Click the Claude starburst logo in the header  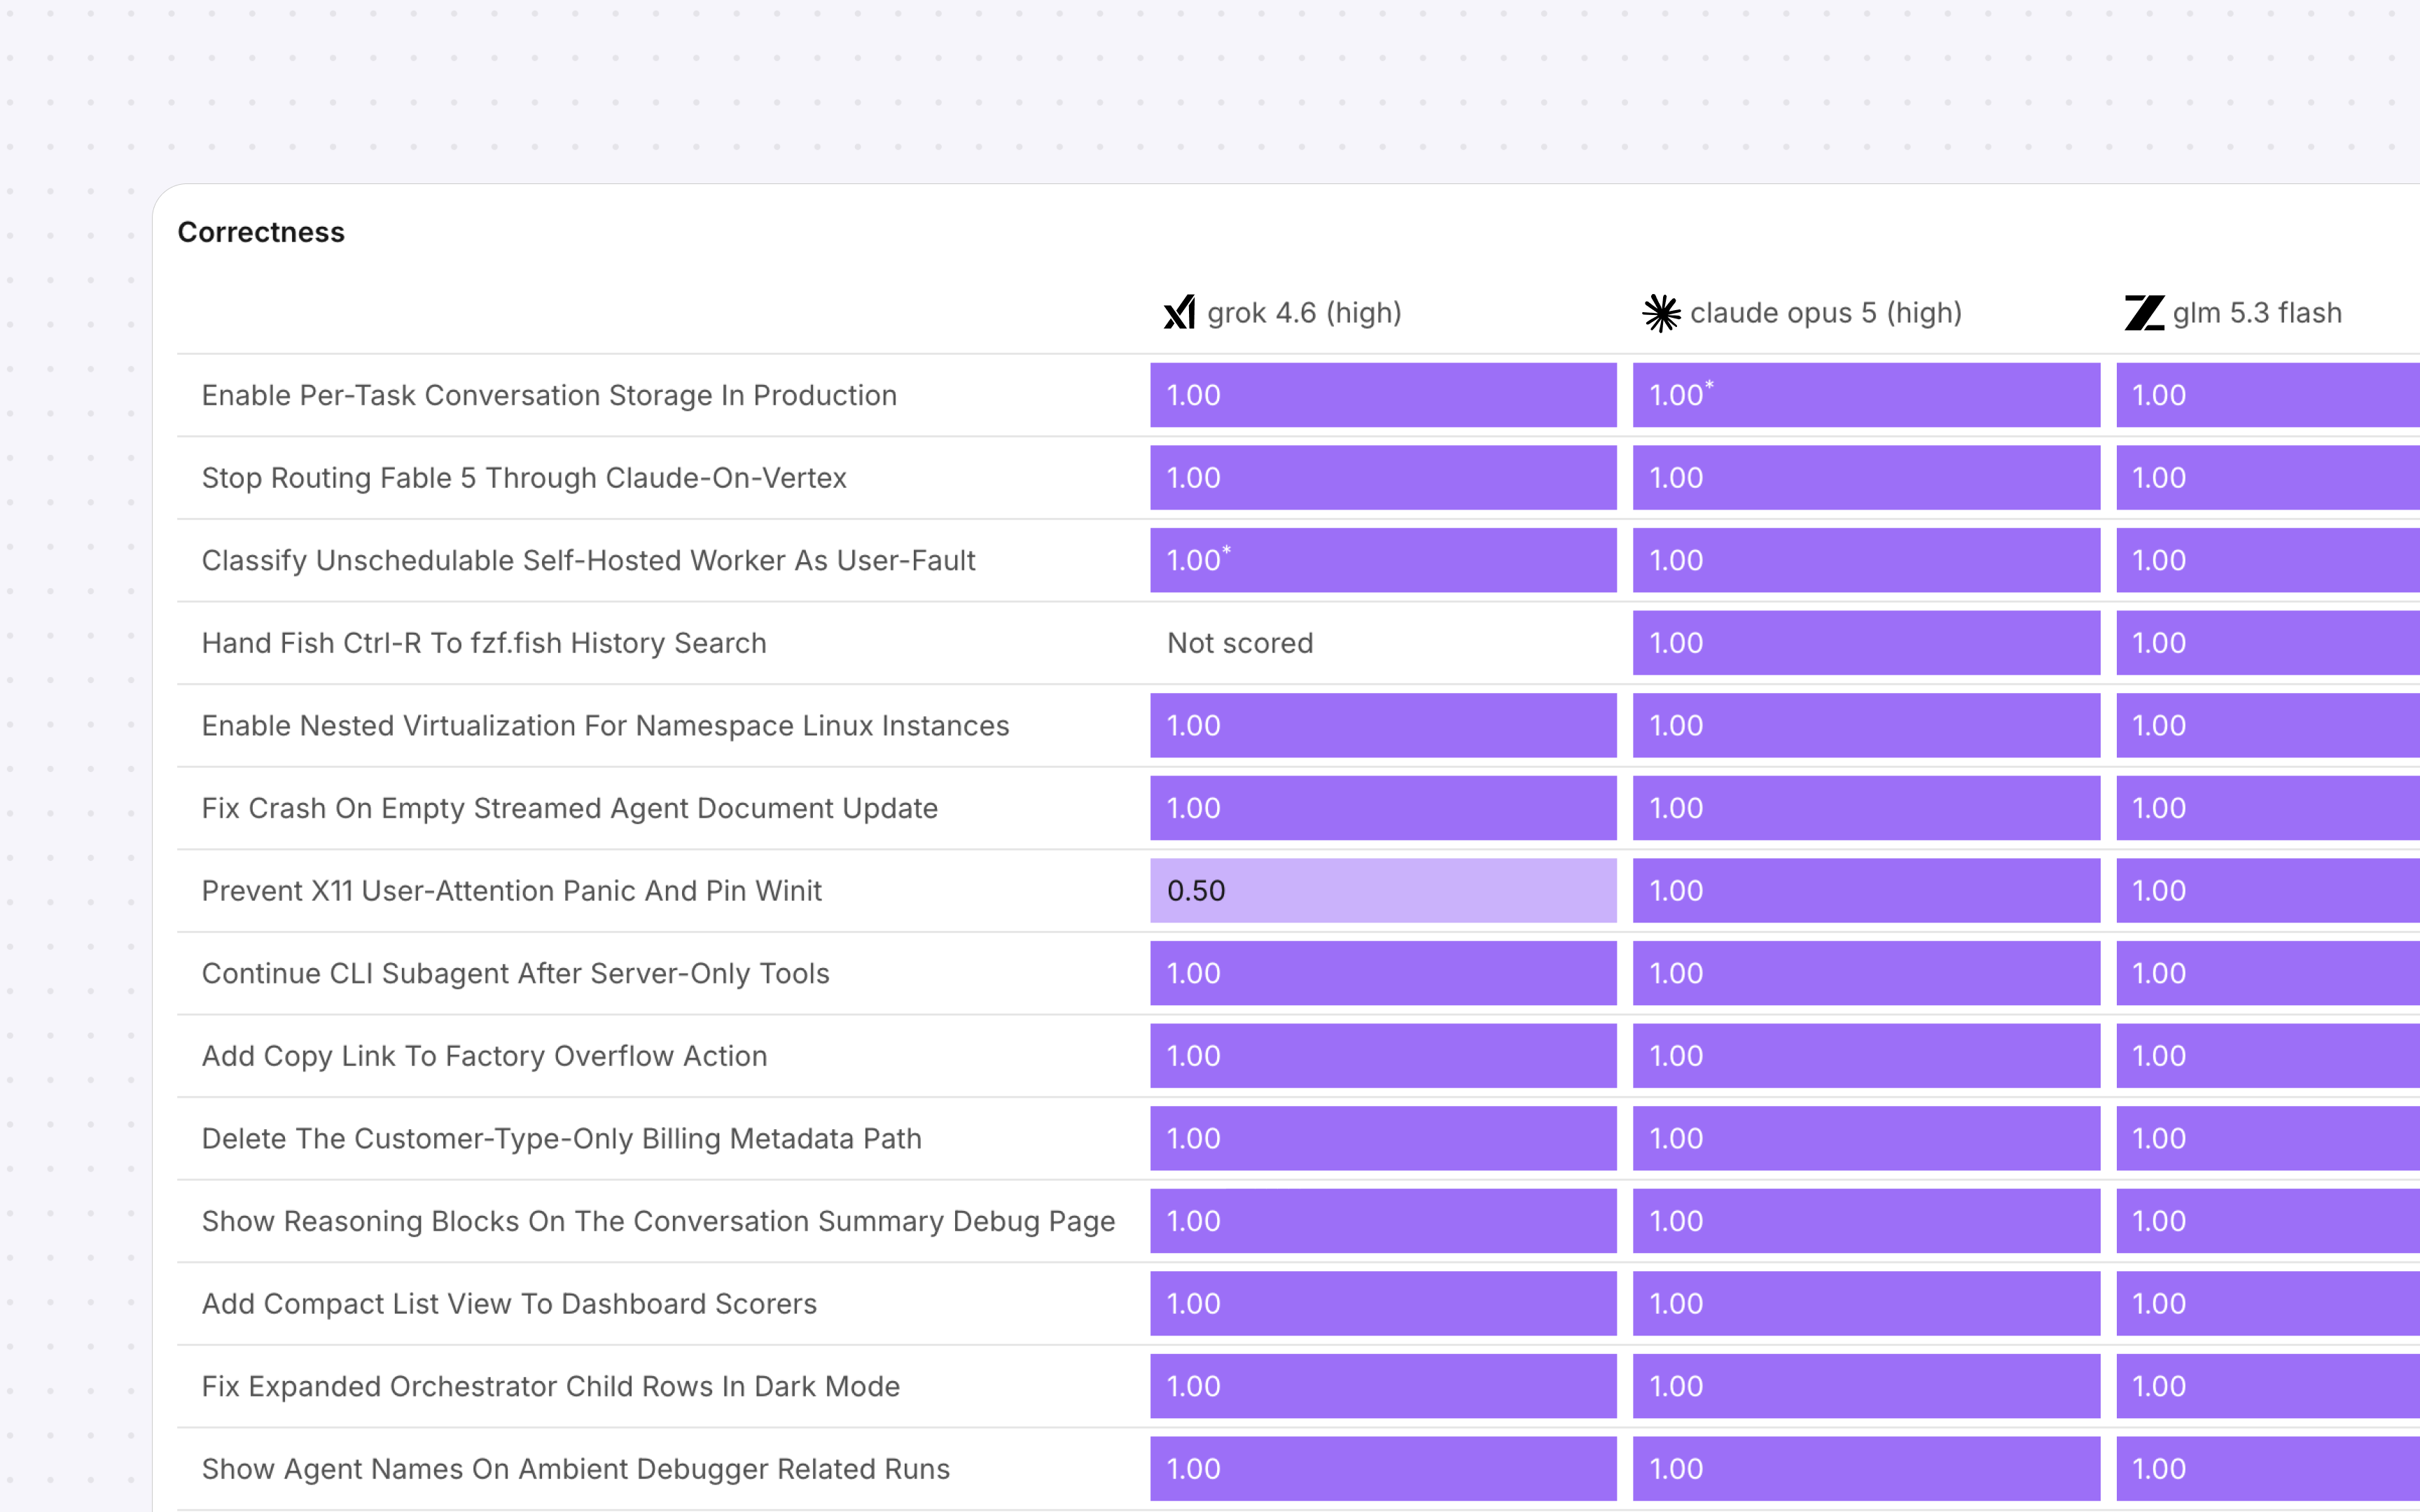click(x=1662, y=313)
